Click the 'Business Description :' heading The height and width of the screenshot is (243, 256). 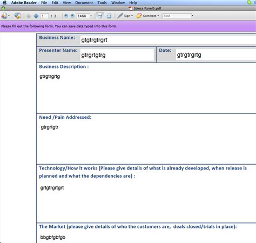point(64,66)
